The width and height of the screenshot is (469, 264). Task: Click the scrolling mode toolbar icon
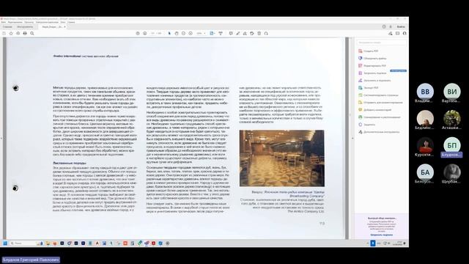point(221,34)
